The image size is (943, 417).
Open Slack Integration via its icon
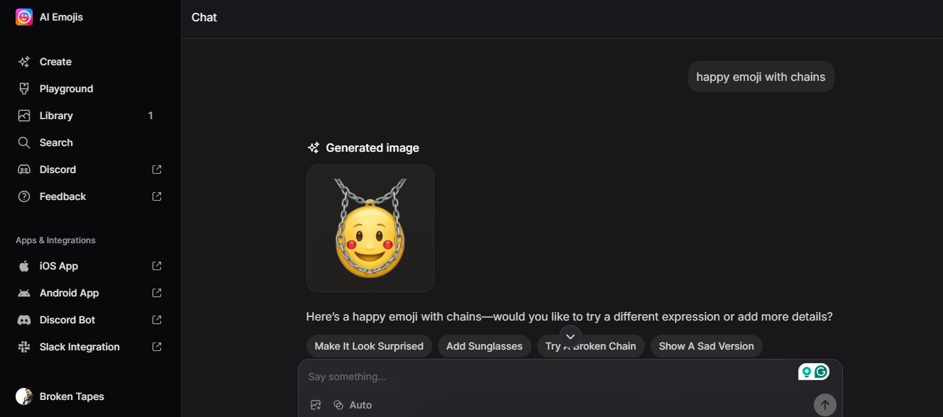(23, 346)
